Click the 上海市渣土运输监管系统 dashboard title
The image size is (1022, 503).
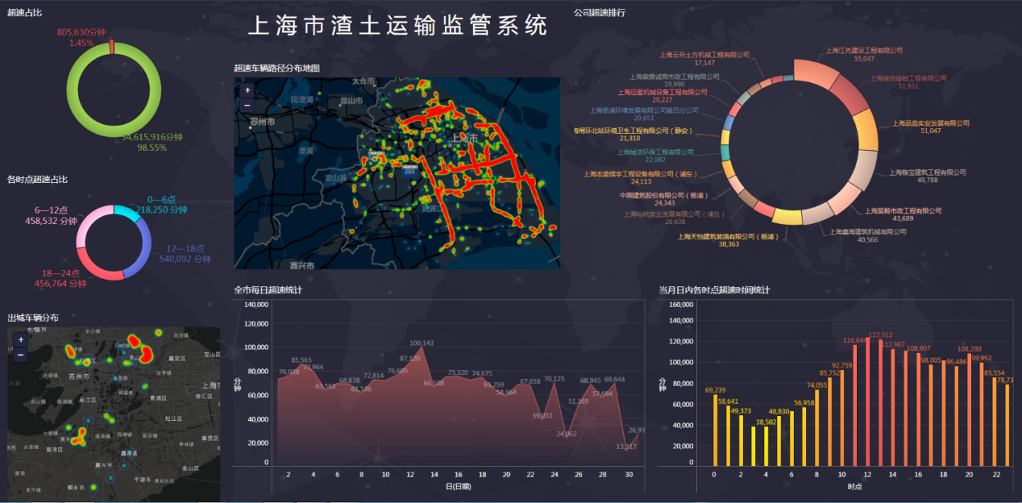[397, 26]
